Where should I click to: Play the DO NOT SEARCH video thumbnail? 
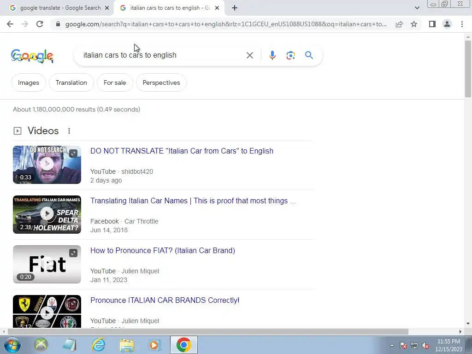[x=47, y=165]
